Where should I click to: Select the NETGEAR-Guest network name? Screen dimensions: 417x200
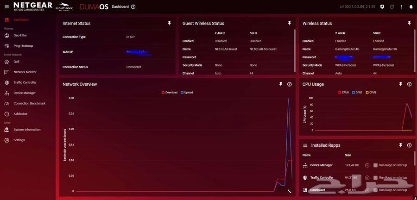(x=226, y=49)
